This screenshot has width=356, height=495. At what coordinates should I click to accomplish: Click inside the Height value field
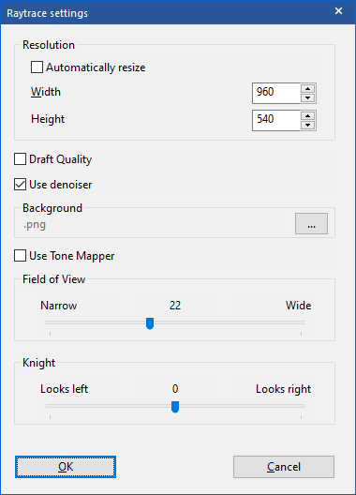pos(276,120)
